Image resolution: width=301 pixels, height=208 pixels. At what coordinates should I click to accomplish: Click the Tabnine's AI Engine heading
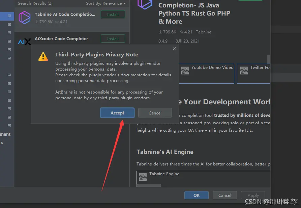(165, 152)
